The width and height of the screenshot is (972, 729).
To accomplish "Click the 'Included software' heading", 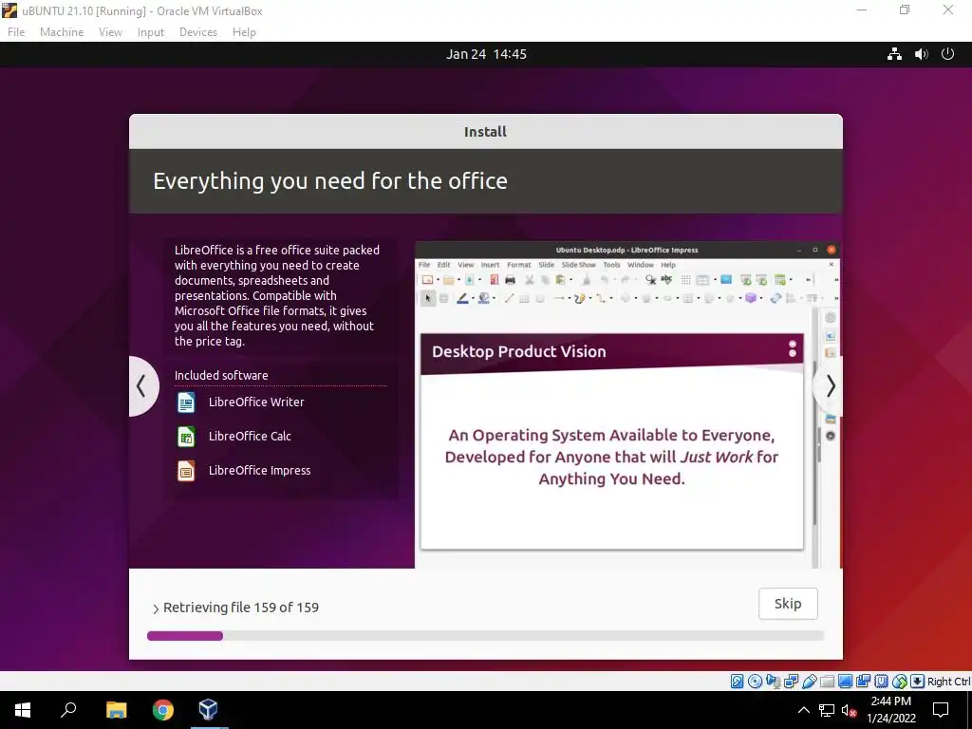I will click(221, 375).
